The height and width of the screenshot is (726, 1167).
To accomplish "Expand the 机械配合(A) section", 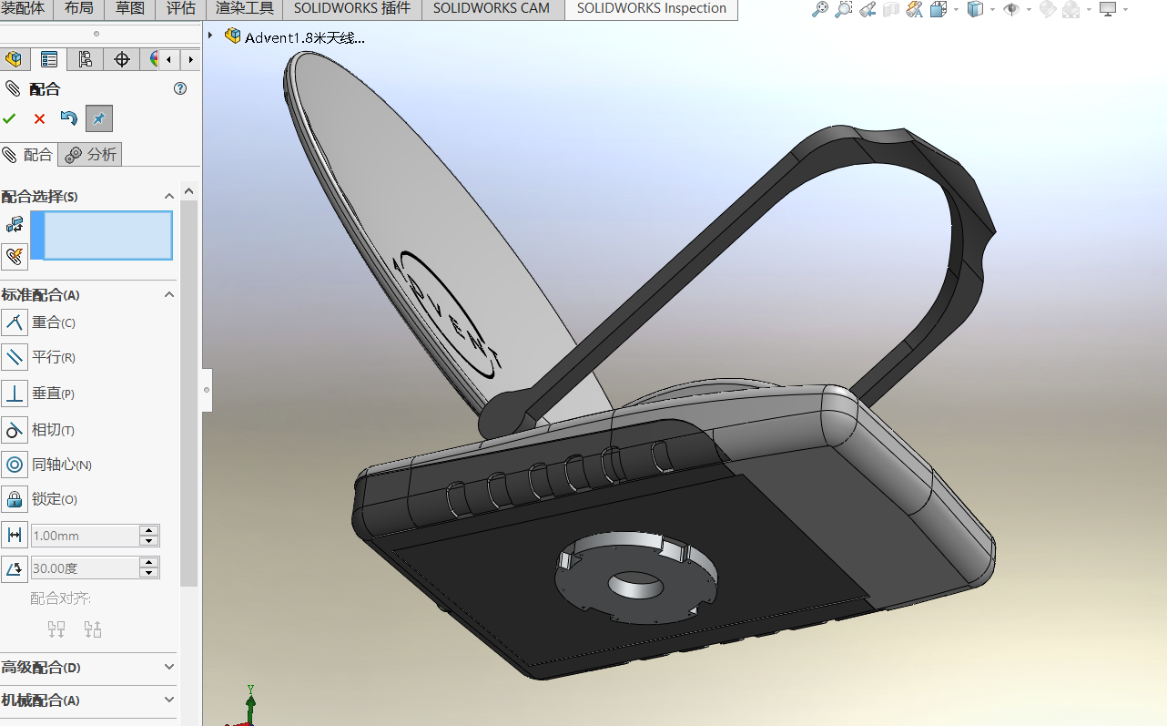I will [x=168, y=700].
